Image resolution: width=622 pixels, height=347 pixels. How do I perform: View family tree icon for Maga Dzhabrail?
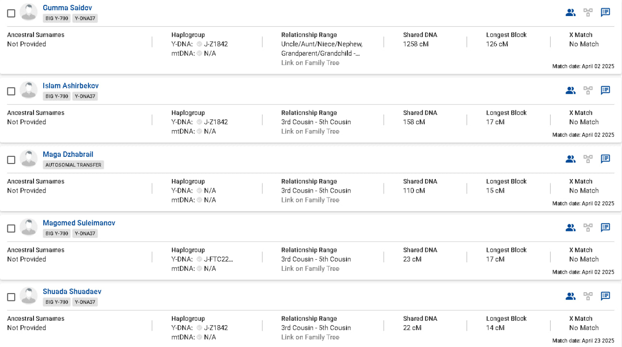tap(588, 159)
